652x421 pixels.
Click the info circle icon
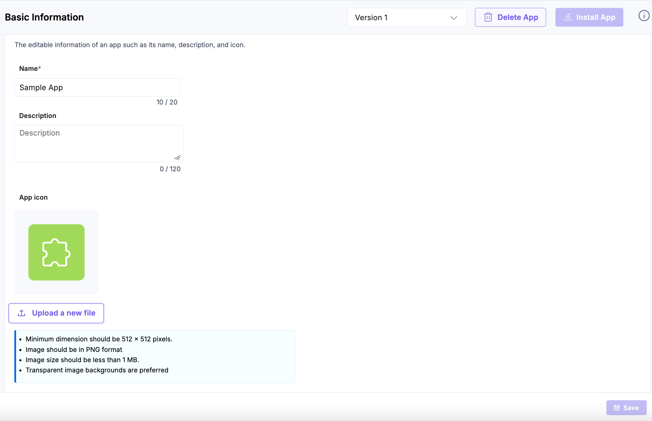click(x=644, y=16)
